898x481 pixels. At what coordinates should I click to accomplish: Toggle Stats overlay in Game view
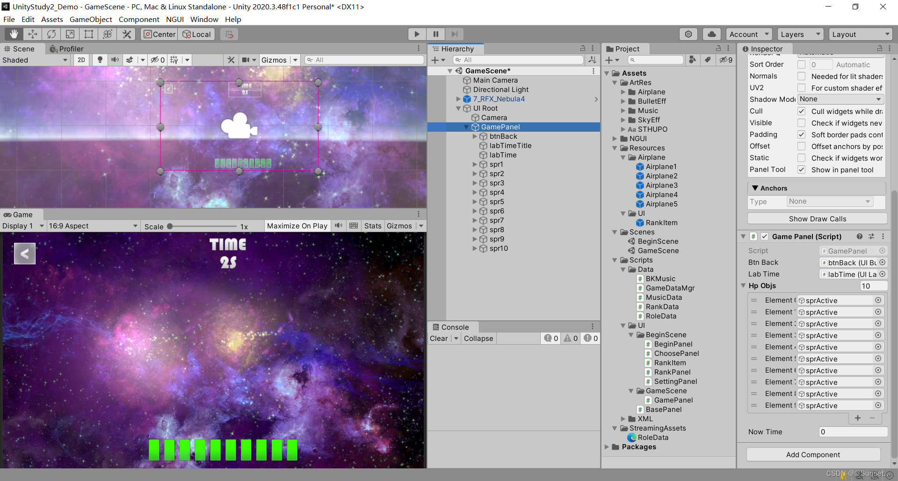373,226
